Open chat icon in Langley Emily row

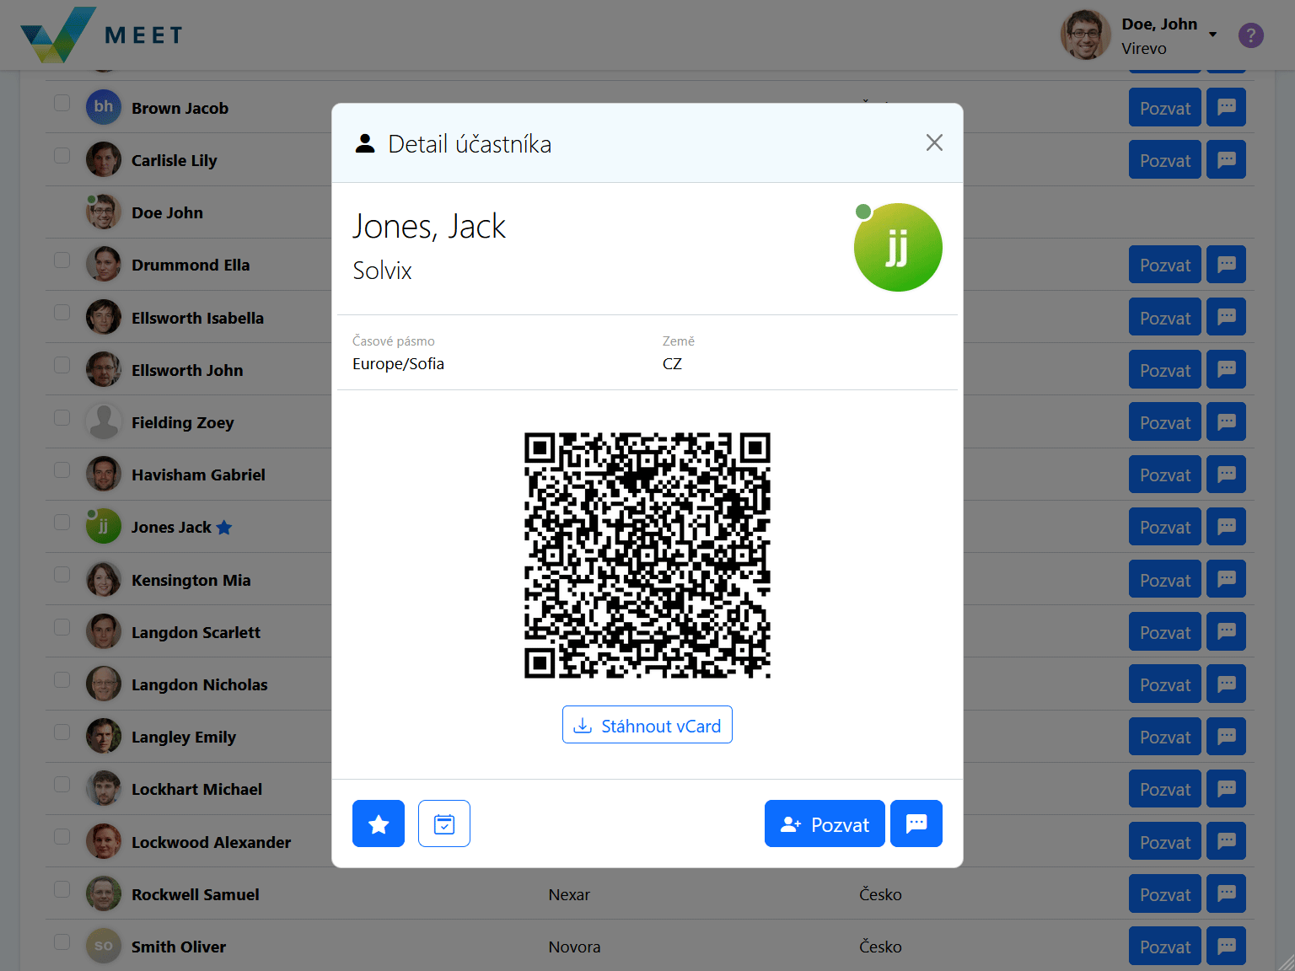click(x=1226, y=736)
